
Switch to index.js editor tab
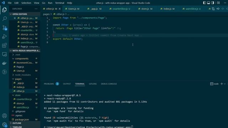[x=167, y=9]
